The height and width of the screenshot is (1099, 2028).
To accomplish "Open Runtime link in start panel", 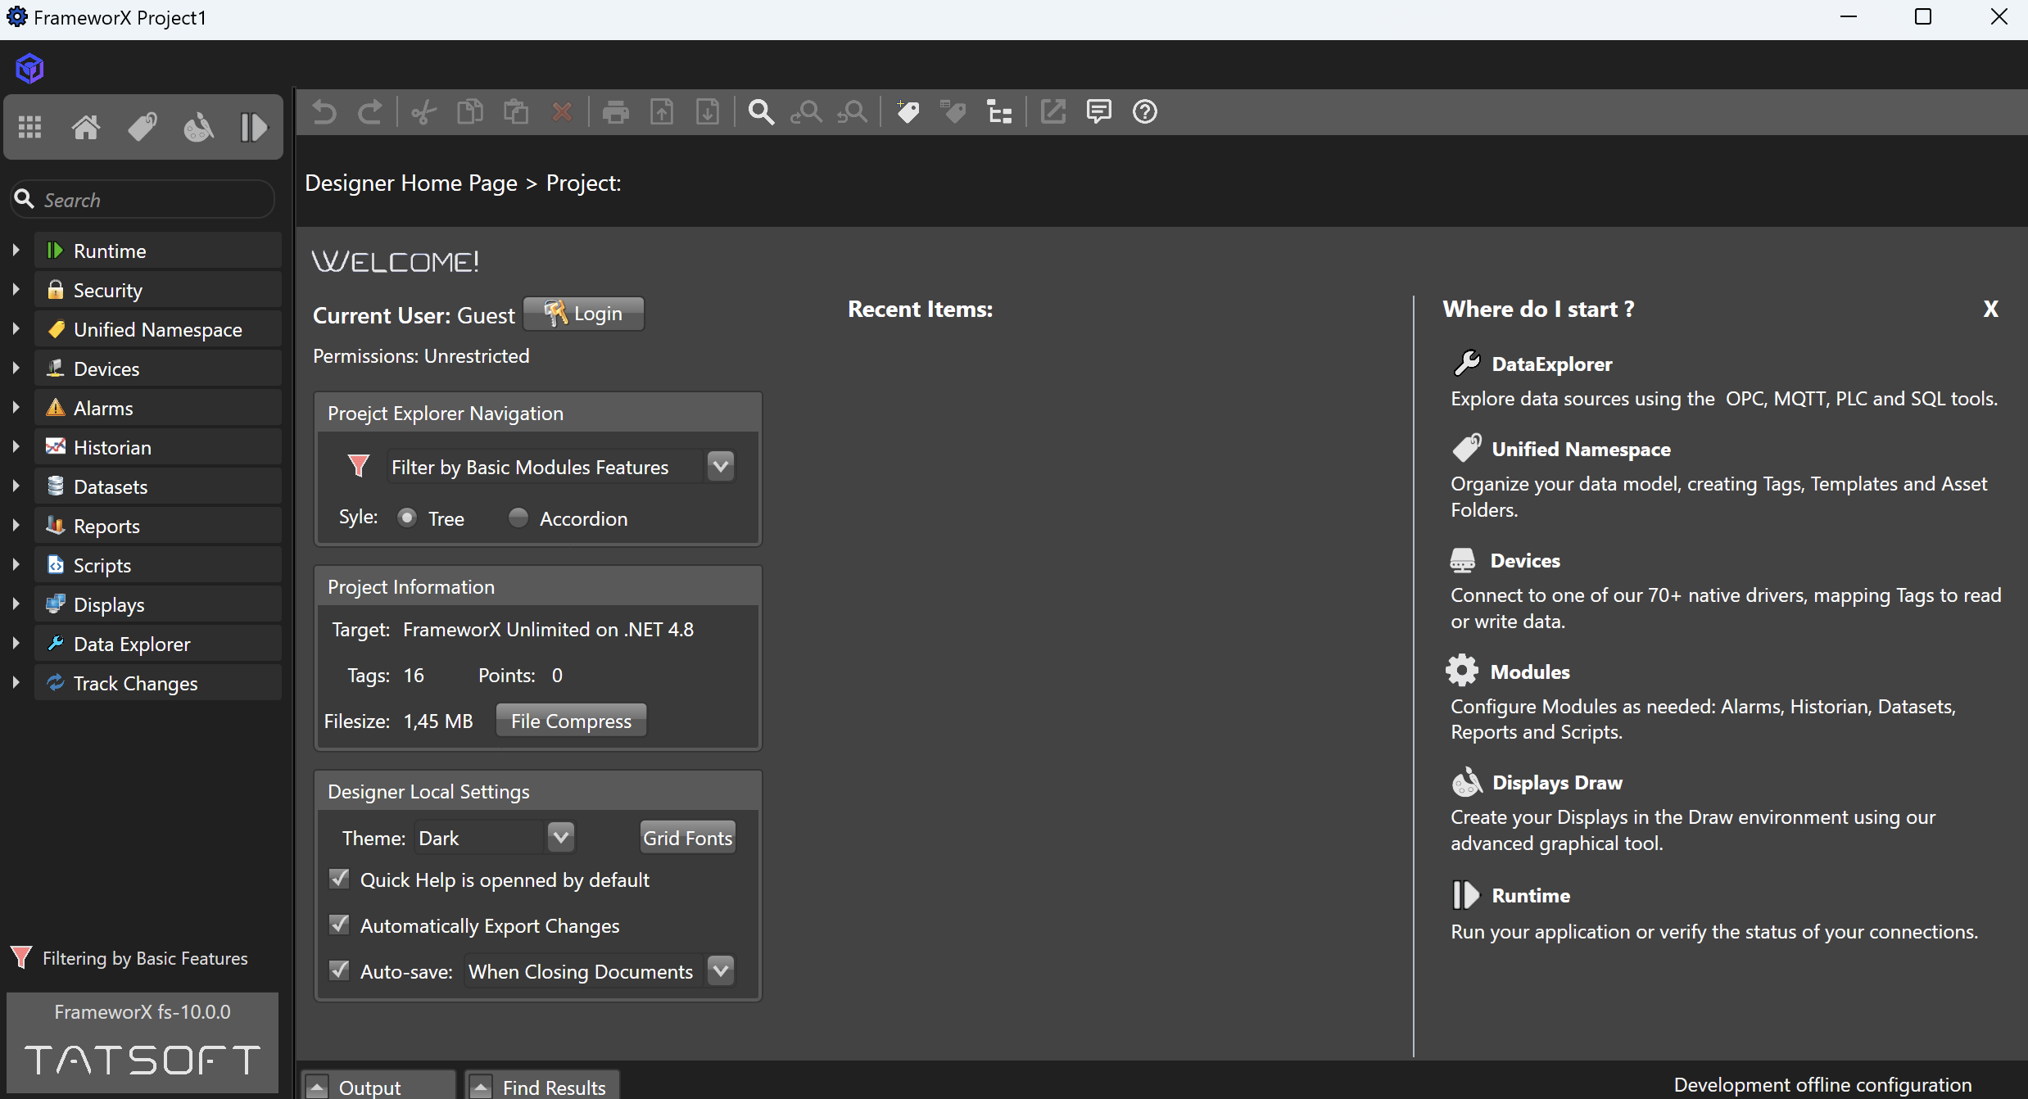I will (1531, 896).
